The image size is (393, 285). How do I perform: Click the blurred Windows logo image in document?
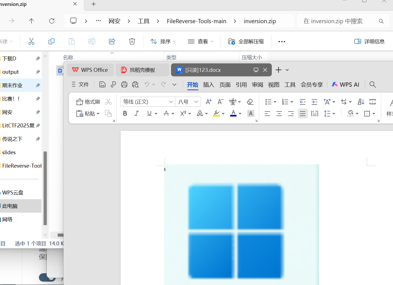coord(241,225)
